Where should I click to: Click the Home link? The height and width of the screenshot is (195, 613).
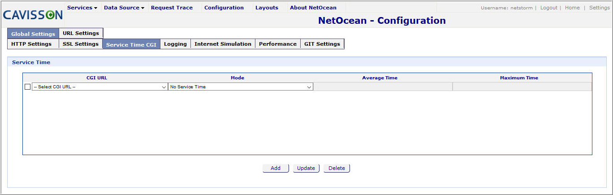tap(572, 8)
